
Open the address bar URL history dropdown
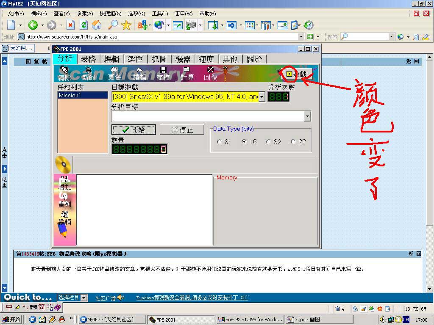pos(301,36)
